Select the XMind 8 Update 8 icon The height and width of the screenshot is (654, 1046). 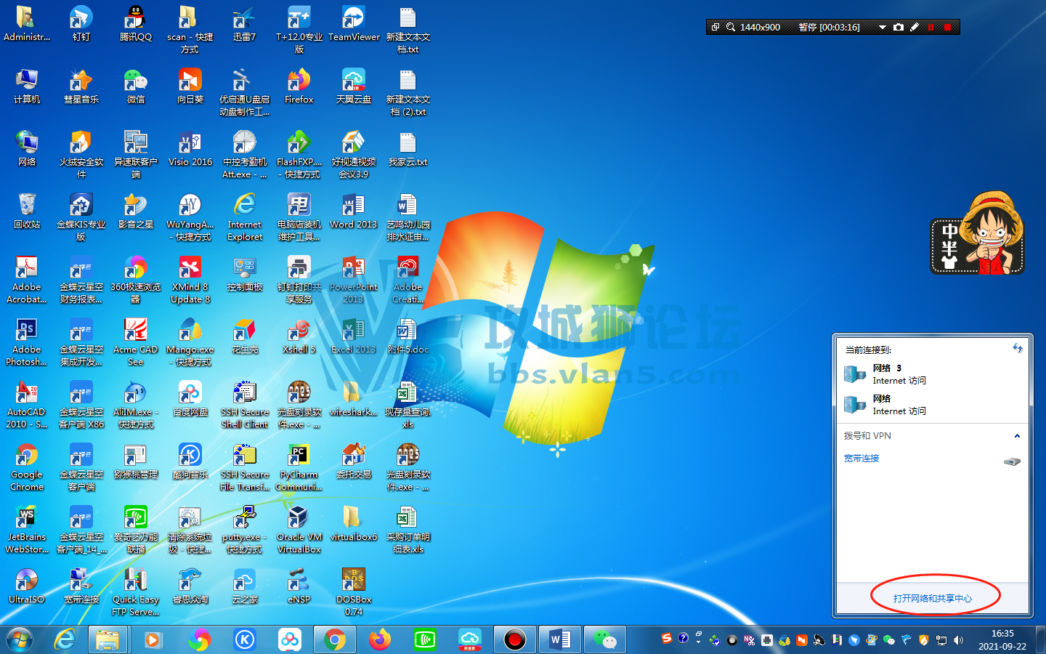pyautogui.click(x=190, y=280)
